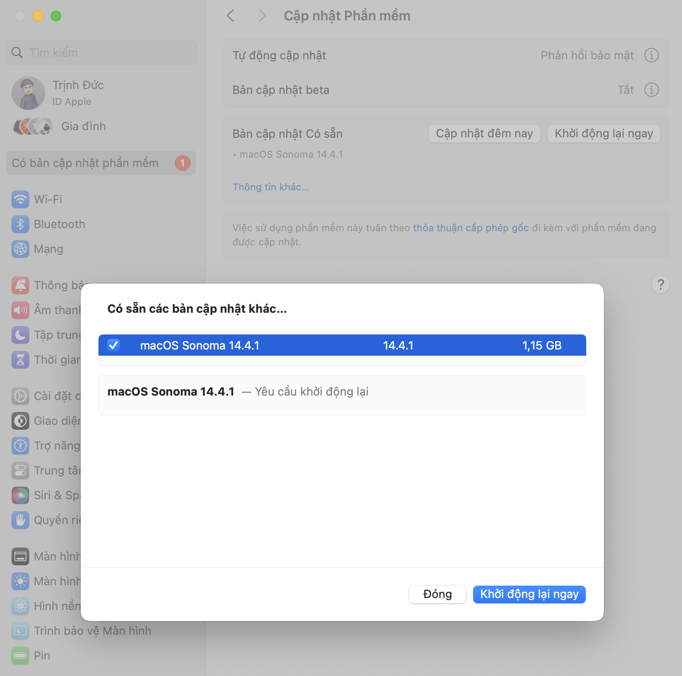Open thỏa thuận cấp phép gốc link
The width and height of the screenshot is (682, 676).
(x=471, y=228)
